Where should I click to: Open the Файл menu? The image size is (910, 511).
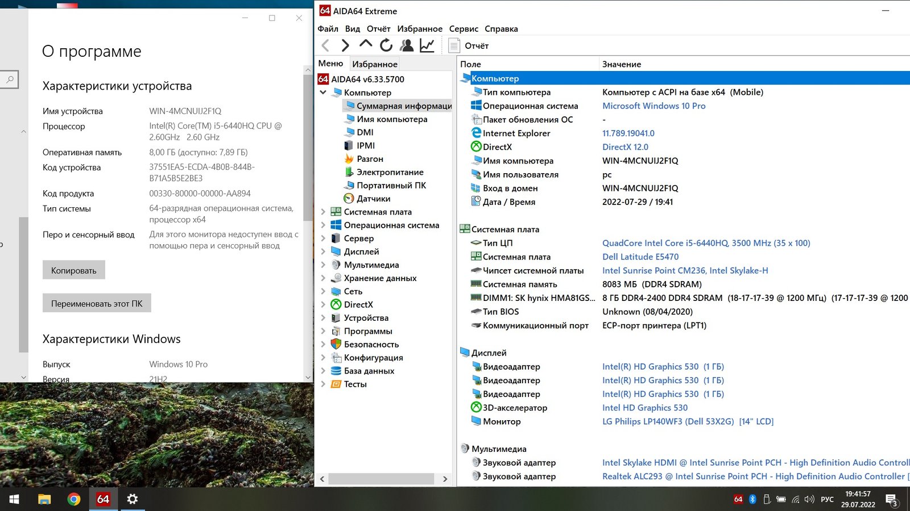328,29
